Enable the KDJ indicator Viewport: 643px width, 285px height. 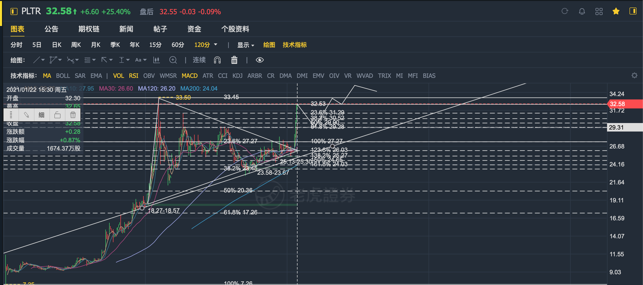point(237,76)
